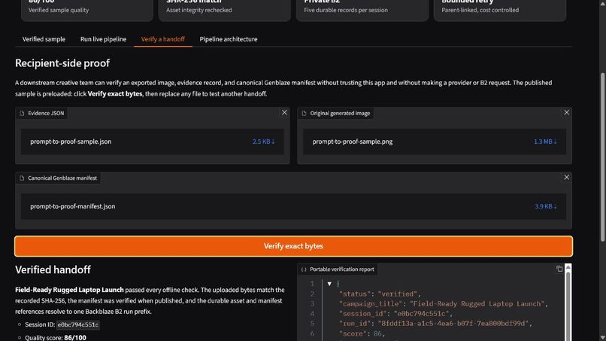The width and height of the screenshot is (606, 341).
Task: Select the prompt-to-proof-sample.json file name
Action: click(71, 142)
